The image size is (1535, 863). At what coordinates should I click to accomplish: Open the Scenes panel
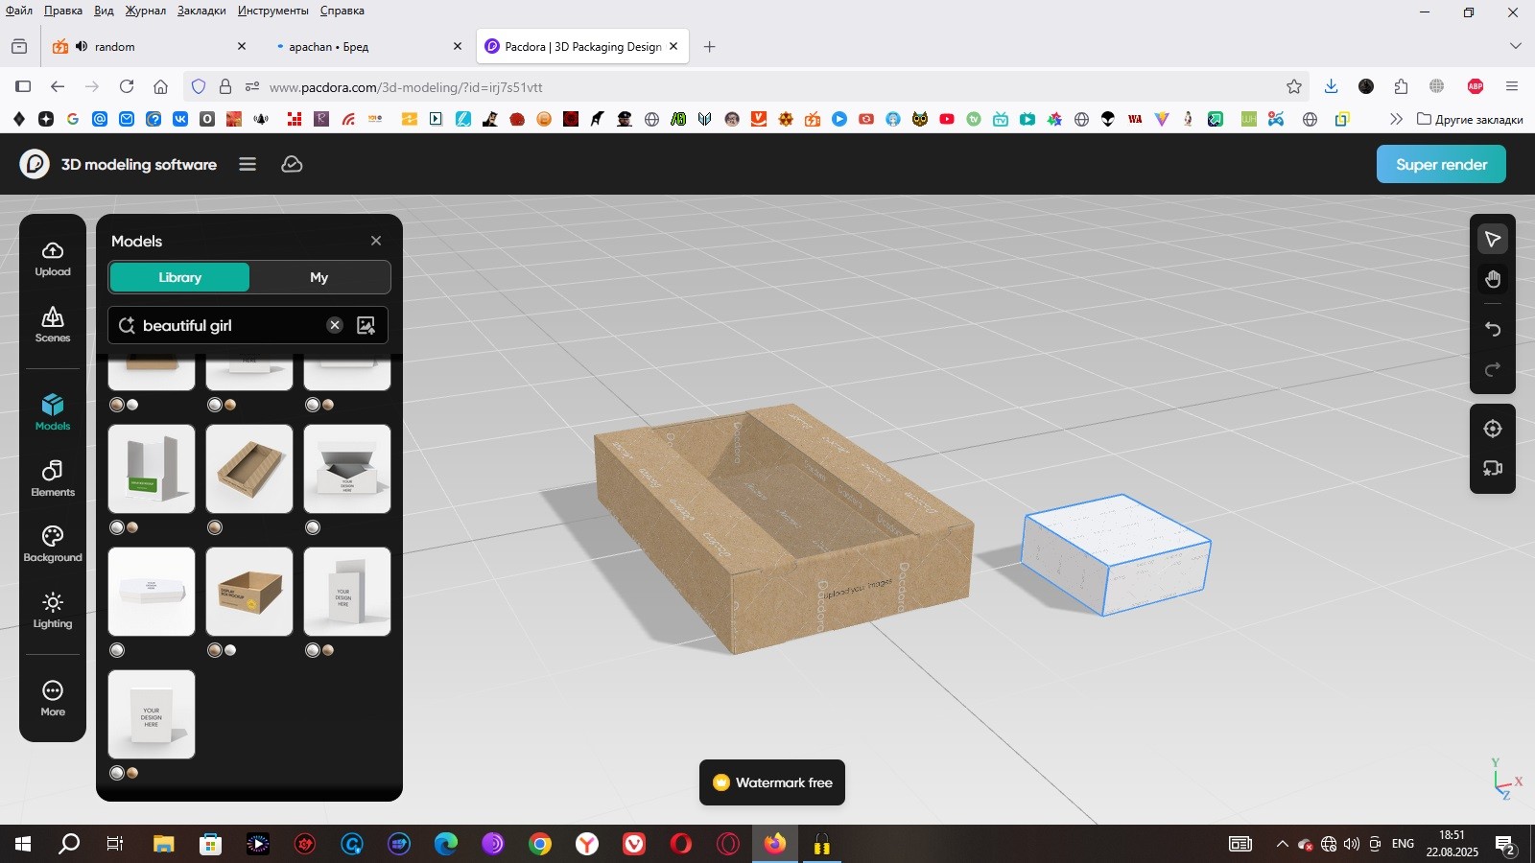[x=53, y=324]
